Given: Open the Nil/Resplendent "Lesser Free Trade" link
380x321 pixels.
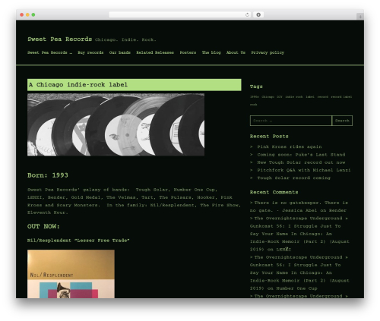Looking at the screenshot, I should (78, 241).
